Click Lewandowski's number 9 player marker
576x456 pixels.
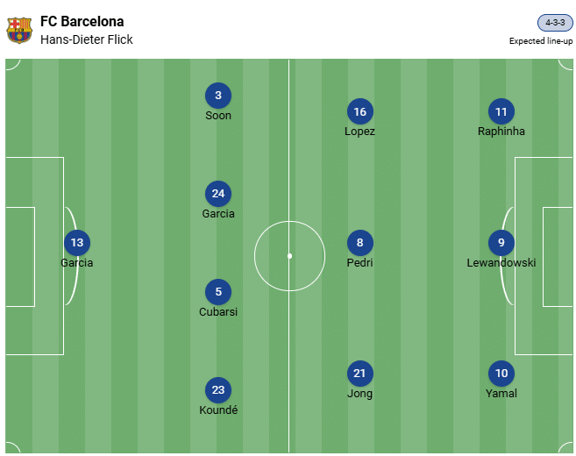[501, 243]
